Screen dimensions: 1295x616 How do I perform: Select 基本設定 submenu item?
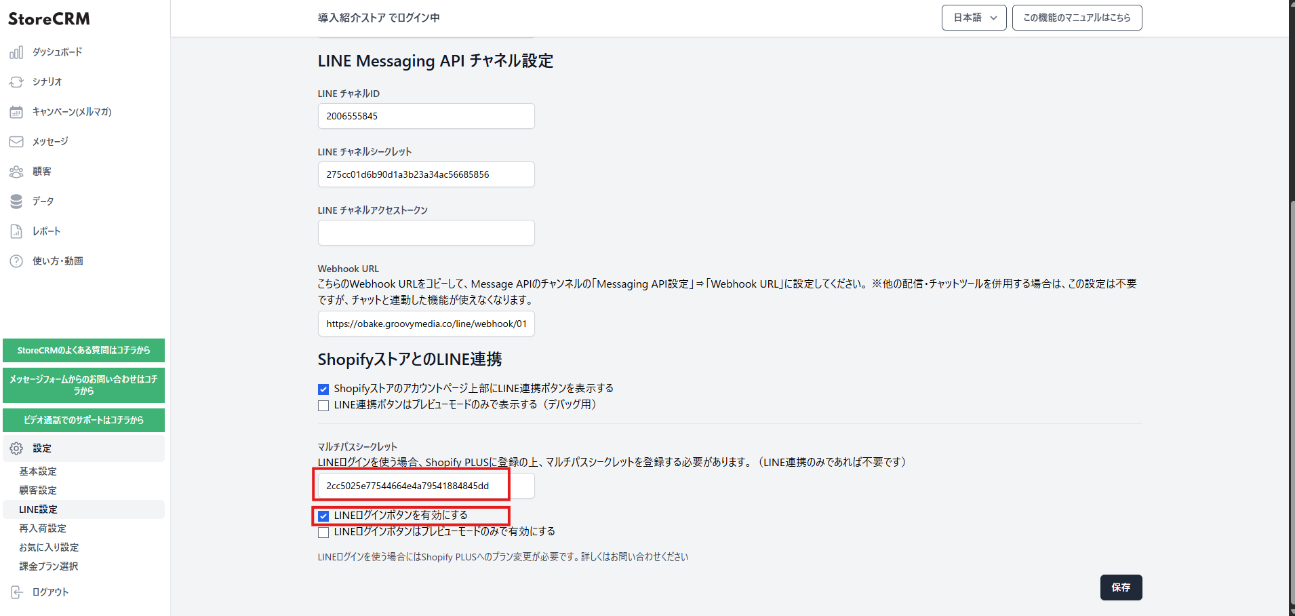[38, 471]
